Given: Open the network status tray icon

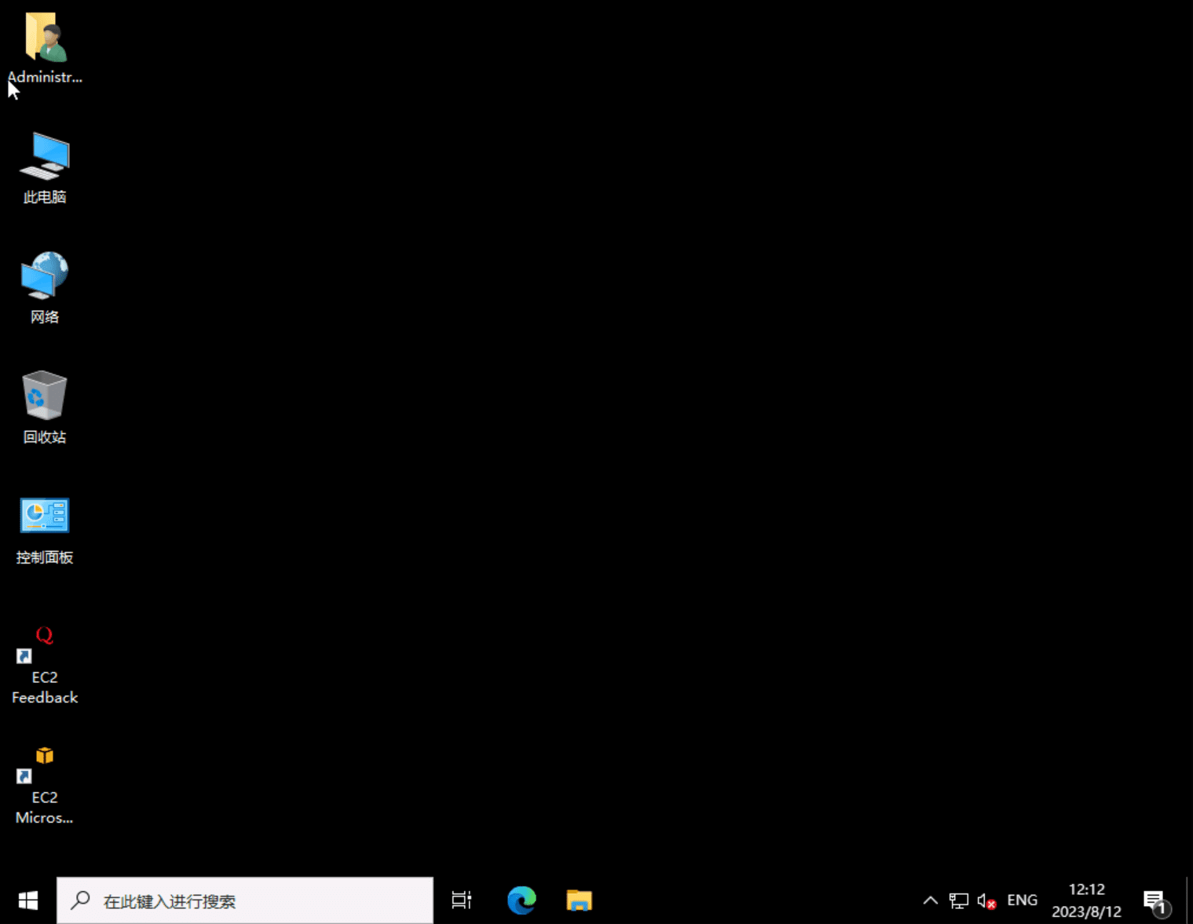Looking at the screenshot, I should (x=958, y=900).
